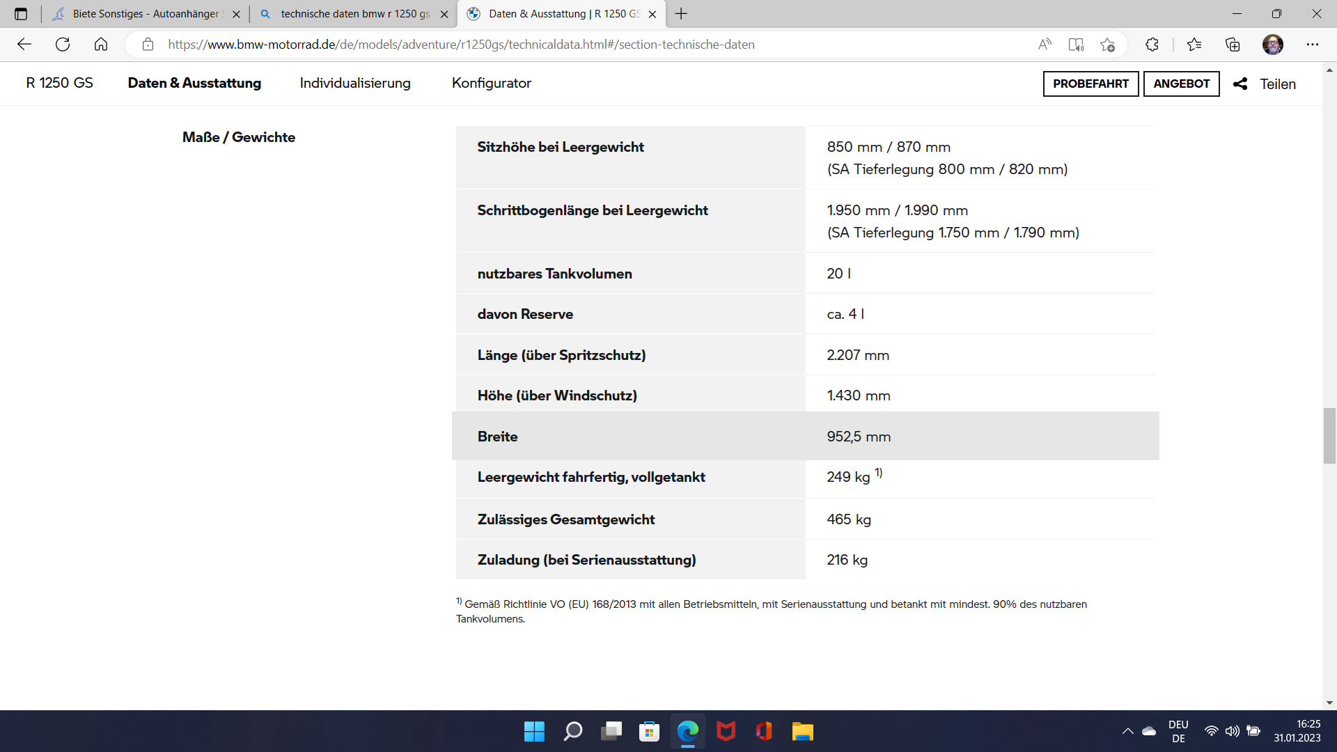Image resolution: width=1337 pixels, height=752 pixels.
Task: Click the PROBEFAHRT button
Action: [1090, 84]
